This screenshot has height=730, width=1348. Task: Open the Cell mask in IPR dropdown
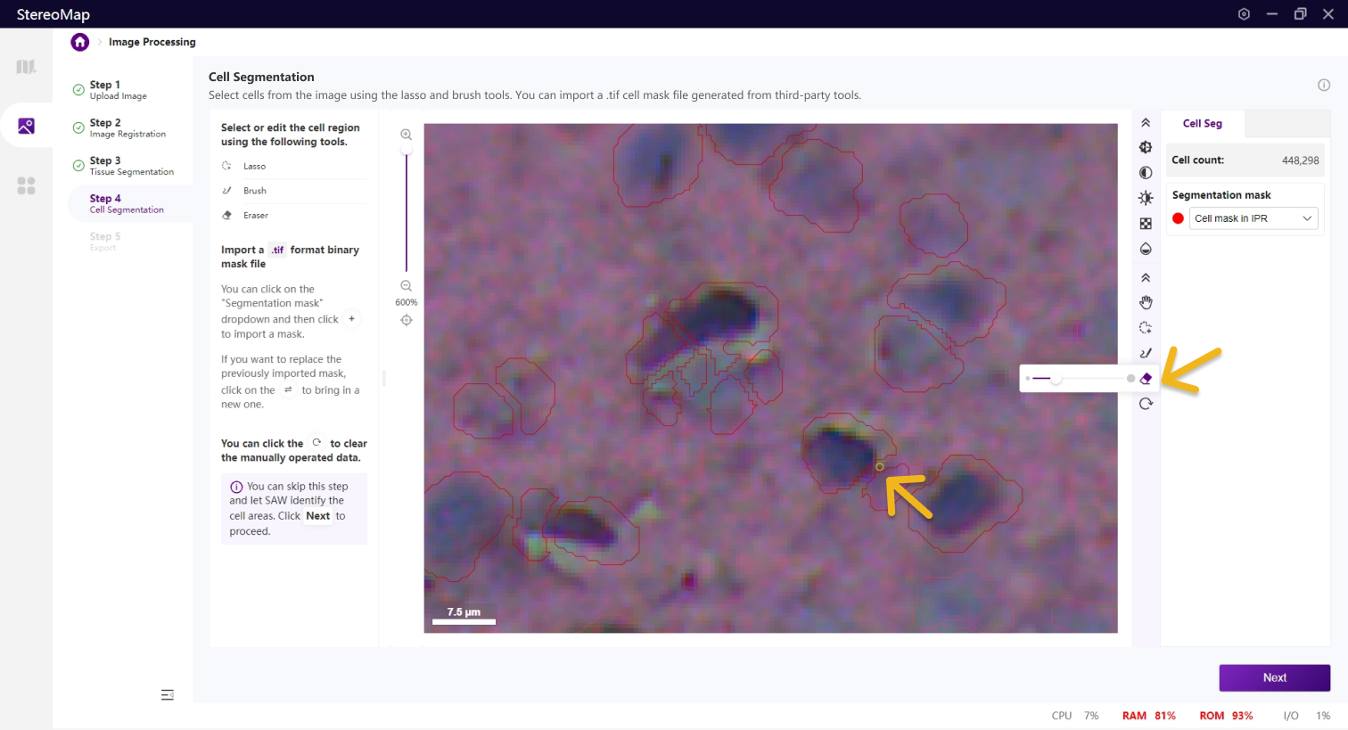(1253, 218)
